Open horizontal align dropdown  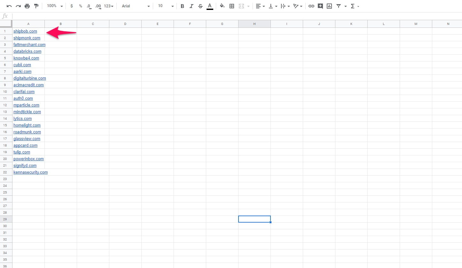[x=260, y=6]
